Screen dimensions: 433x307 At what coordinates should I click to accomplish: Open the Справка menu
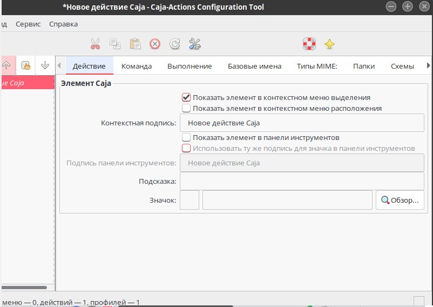tap(64, 24)
